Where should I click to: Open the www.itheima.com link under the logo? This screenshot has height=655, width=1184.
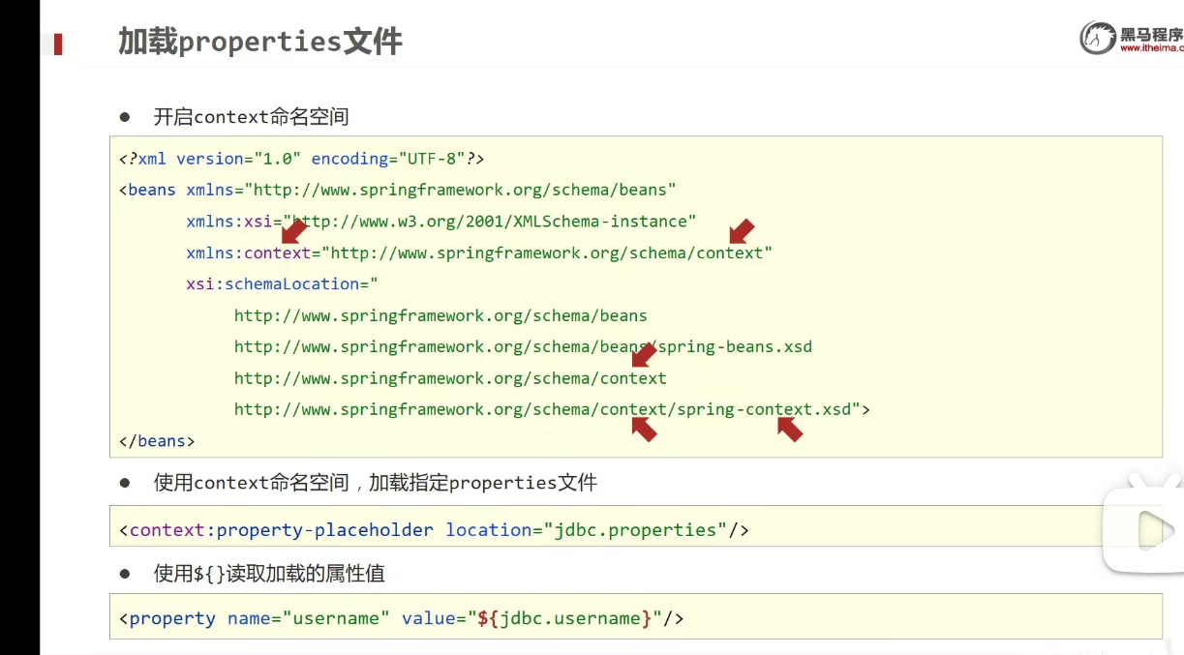point(1151,48)
